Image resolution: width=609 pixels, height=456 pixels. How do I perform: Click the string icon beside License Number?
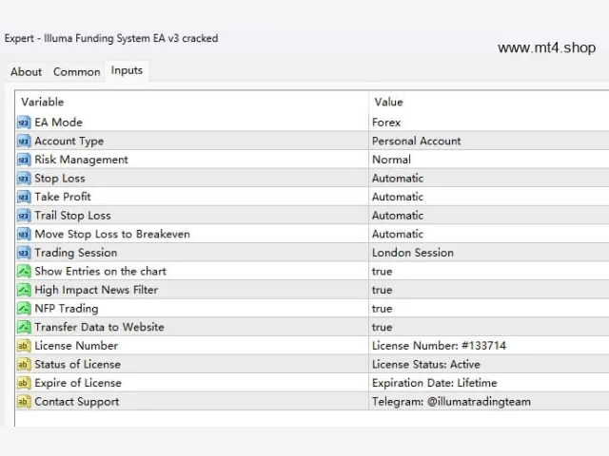(x=24, y=346)
